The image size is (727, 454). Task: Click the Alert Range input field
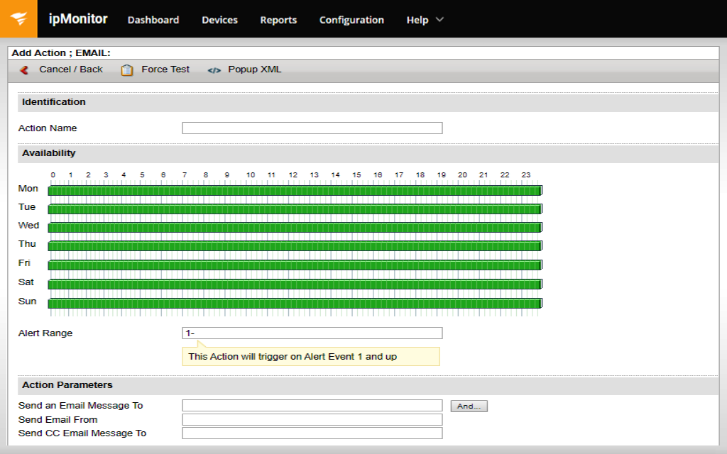[312, 333]
